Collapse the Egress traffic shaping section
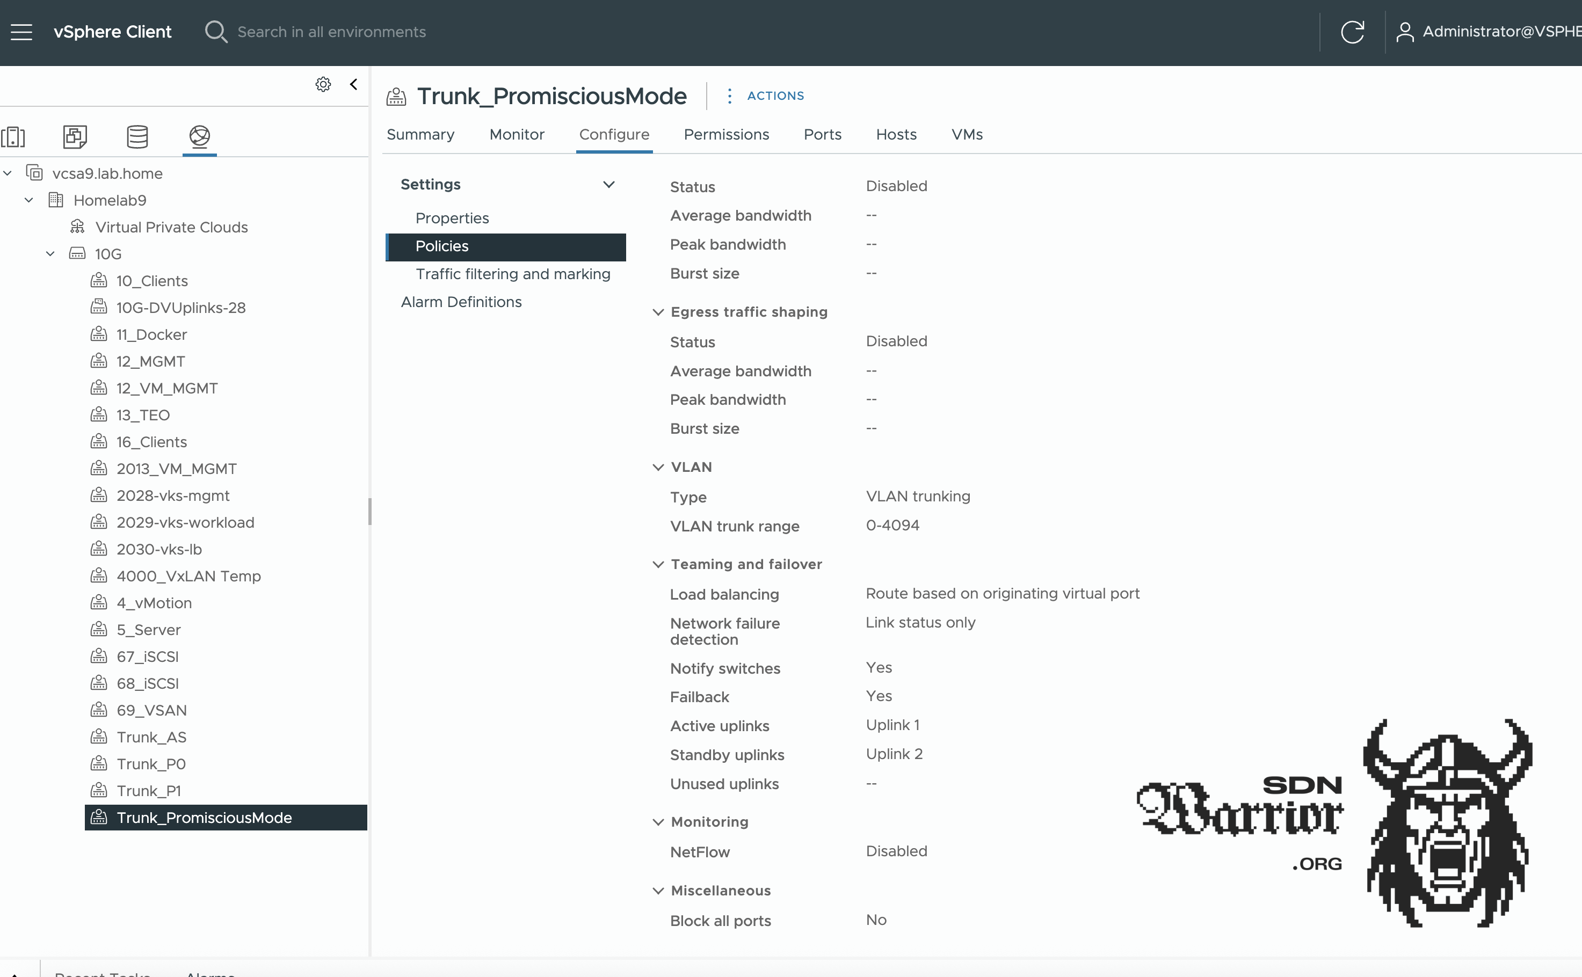Viewport: 1582px width, 977px height. [x=658, y=312]
